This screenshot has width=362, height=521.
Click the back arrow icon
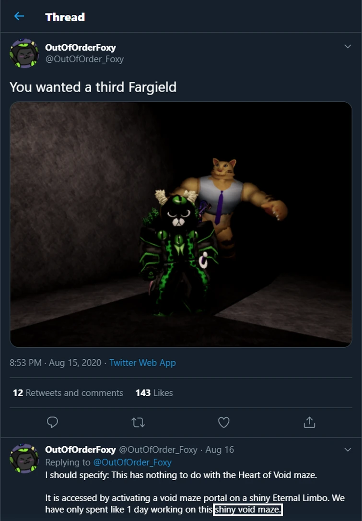19,17
